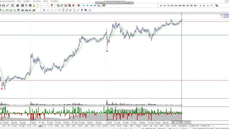The width and height of the screenshot is (229, 129).
Task: Switch to the moex workspace tab
Action: (x=80, y=126)
